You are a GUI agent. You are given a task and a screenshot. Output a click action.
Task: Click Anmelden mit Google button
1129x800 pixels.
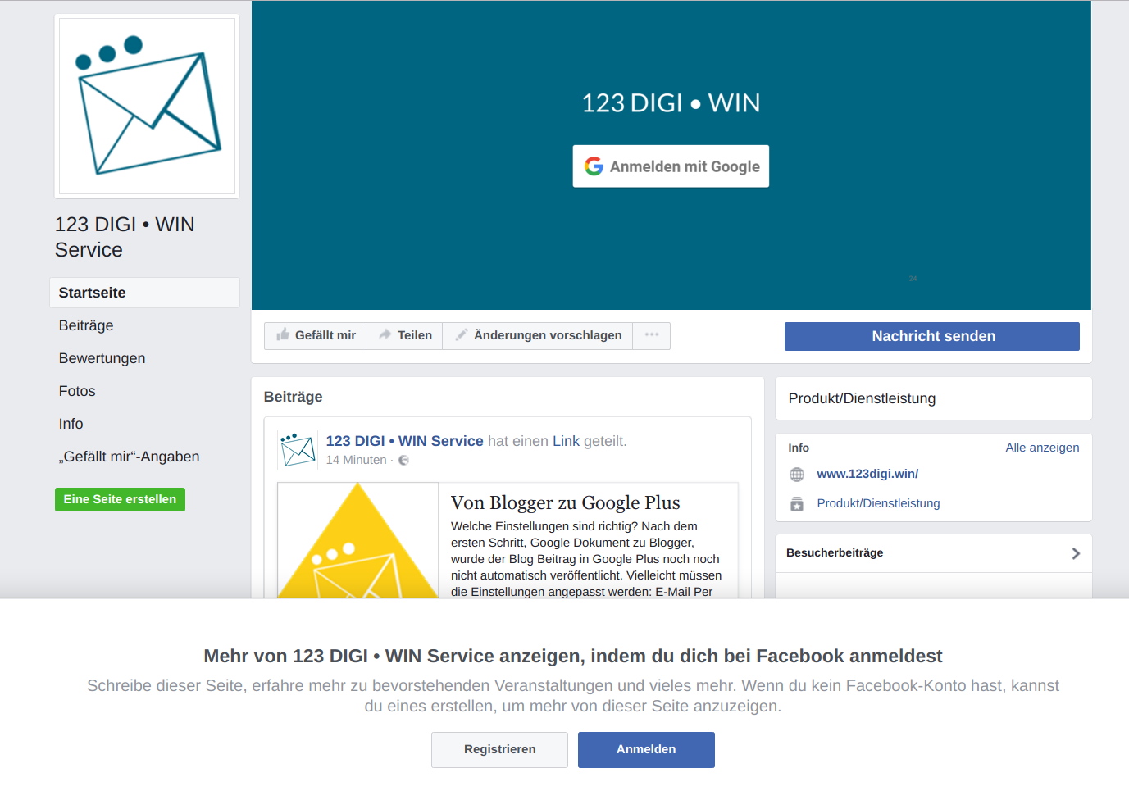point(671,166)
